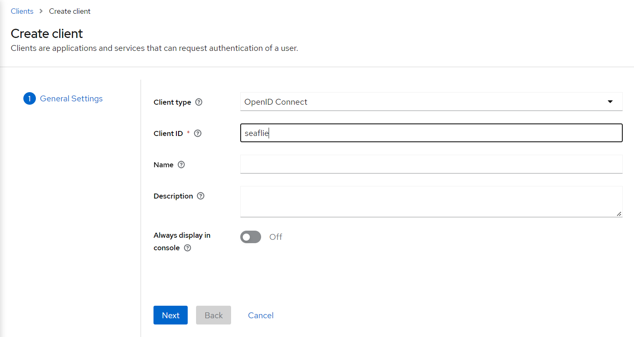Go to Clients in the breadcrumb

pyautogui.click(x=22, y=11)
